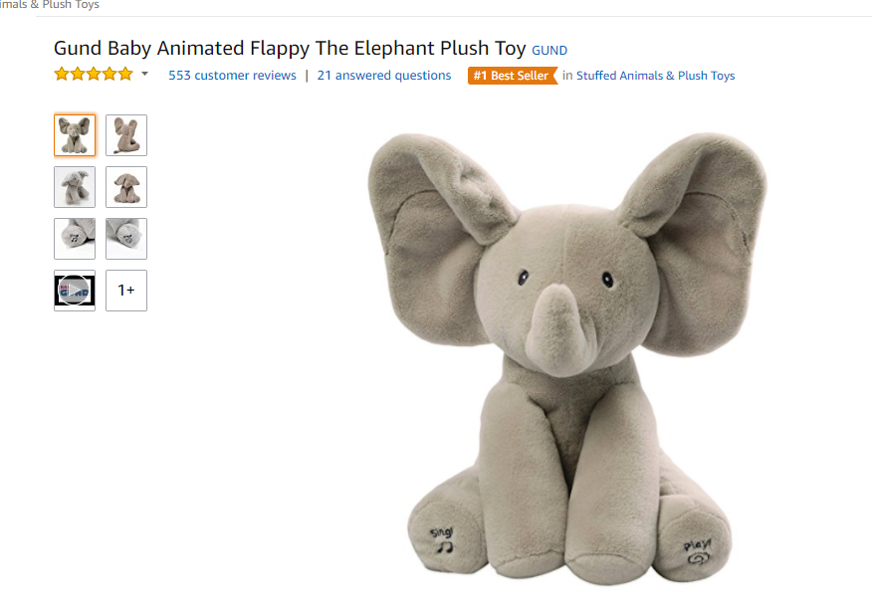Expand the star rating breakdown arrow
Image resolution: width=872 pixels, height=603 pixels.
click(x=144, y=74)
